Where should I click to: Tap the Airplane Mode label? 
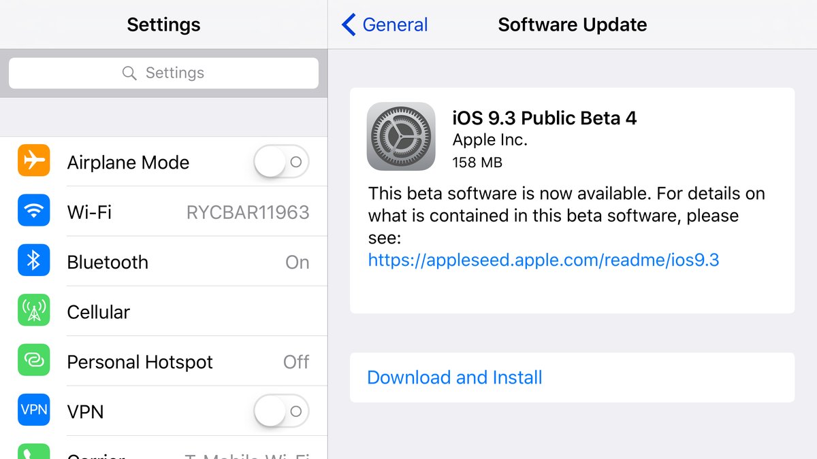click(x=128, y=163)
